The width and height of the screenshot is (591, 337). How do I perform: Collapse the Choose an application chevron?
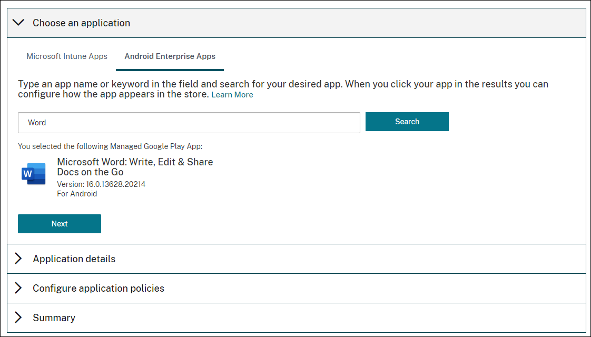[18, 23]
